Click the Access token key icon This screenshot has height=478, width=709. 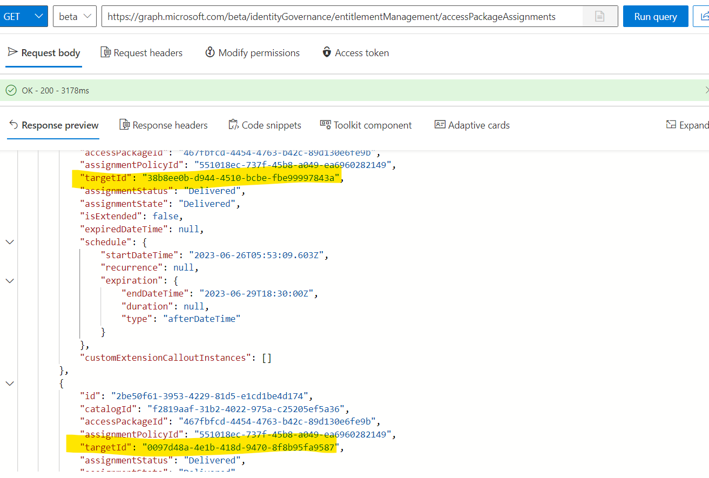[x=327, y=52]
